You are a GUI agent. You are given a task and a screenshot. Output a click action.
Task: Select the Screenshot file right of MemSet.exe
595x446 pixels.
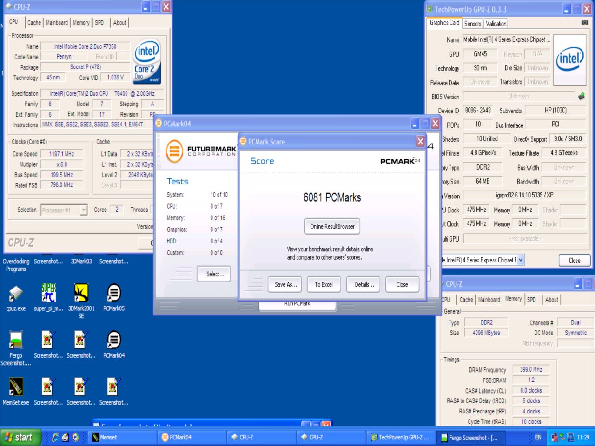coord(48,392)
